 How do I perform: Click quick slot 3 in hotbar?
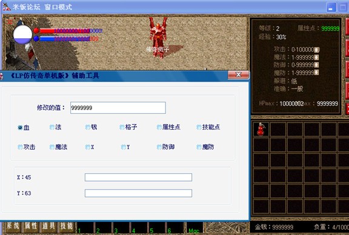coord(121,228)
